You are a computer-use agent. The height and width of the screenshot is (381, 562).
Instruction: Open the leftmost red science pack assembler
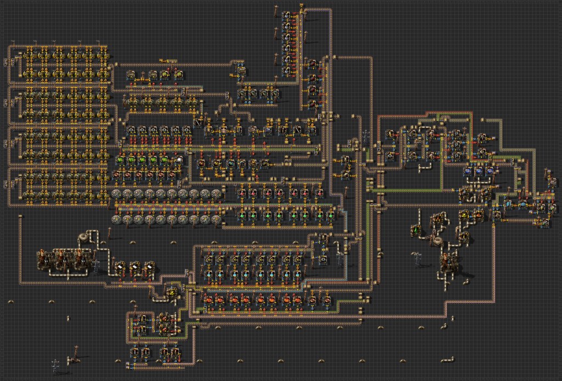pyautogui.click(x=241, y=193)
